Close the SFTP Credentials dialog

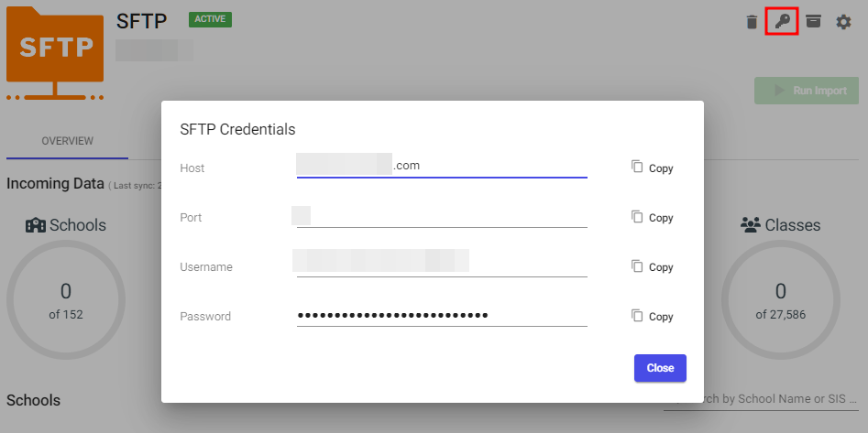(660, 368)
